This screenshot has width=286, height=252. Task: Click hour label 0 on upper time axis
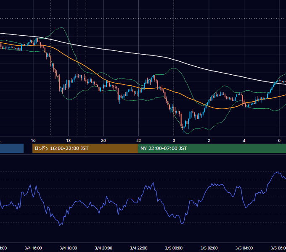174,141
